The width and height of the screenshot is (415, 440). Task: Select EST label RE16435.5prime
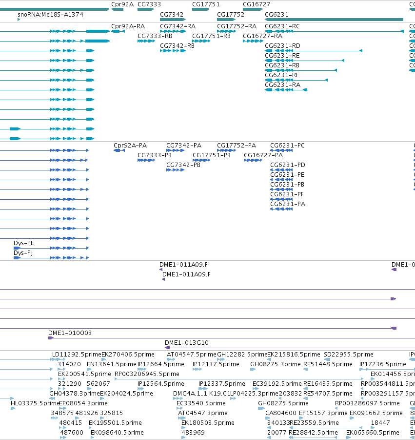pos(328,384)
